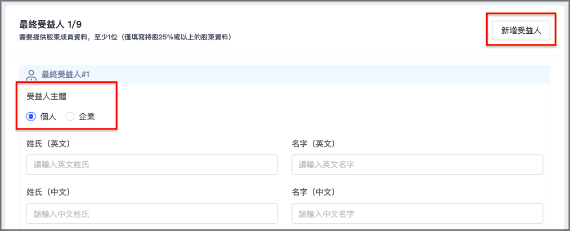Click the 企業 text label
The height and width of the screenshot is (231, 570).
(x=87, y=117)
